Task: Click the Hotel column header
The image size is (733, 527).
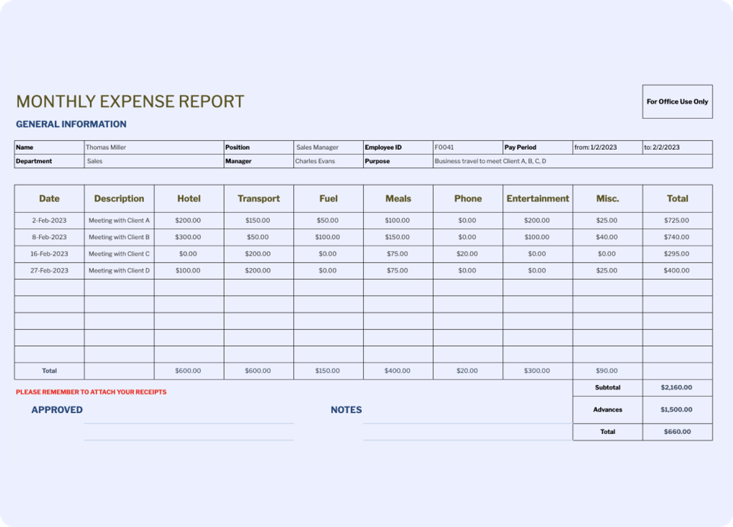Action: 188,198
